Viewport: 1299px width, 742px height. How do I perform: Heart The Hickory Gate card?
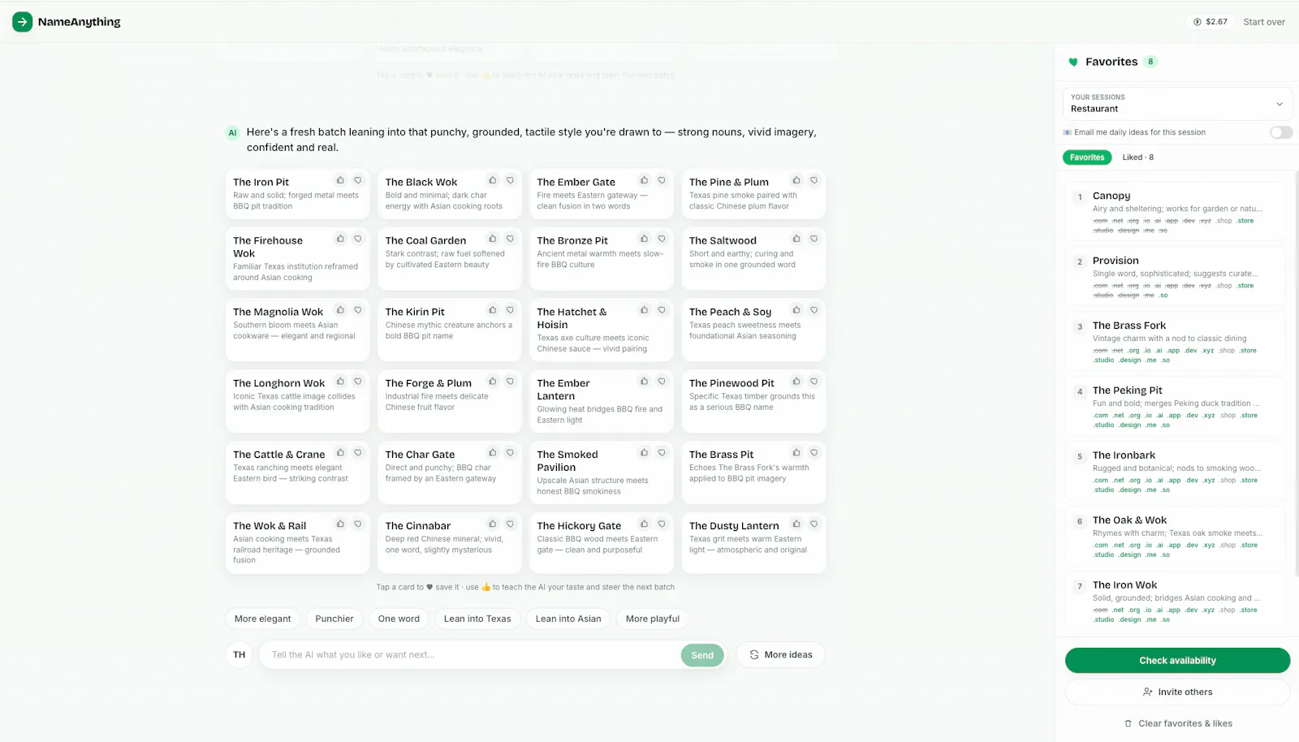pyautogui.click(x=662, y=524)
